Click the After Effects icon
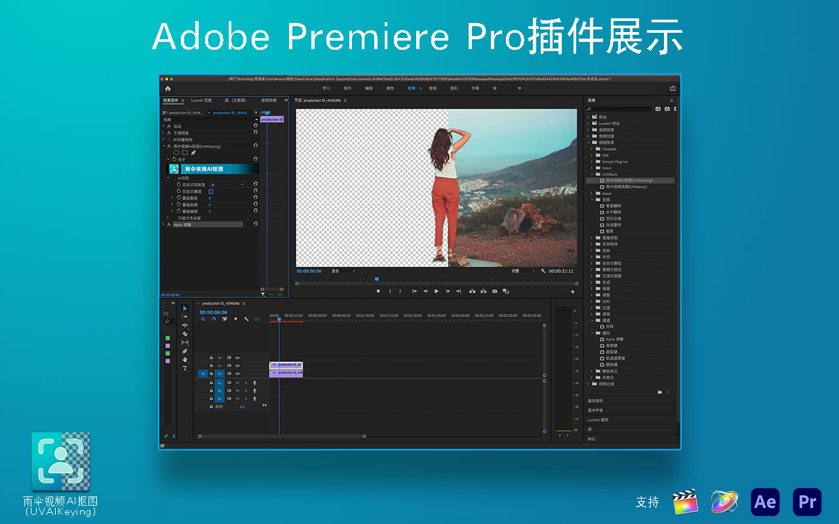The height and width of the screenshot is (524, 839). click(766, 502)
